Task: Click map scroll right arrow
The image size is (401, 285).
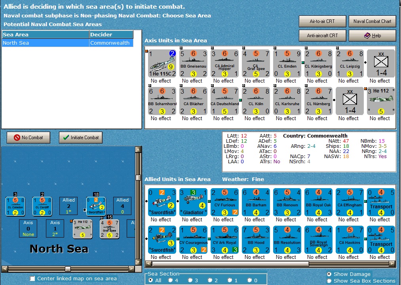Action: coord(131,269)
